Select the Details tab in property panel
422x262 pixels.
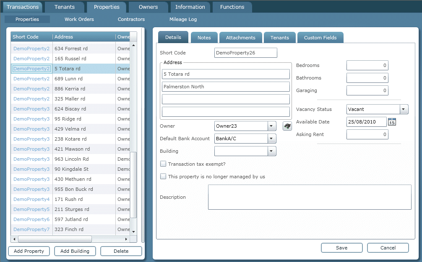[x=173, y=37]
